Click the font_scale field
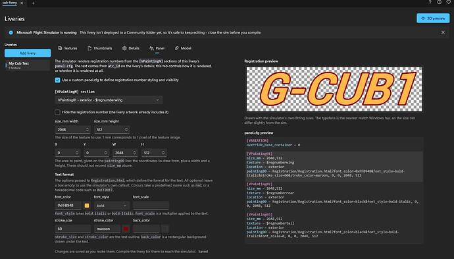This screenshot has height=259, width=454. (x=151, y=206)
